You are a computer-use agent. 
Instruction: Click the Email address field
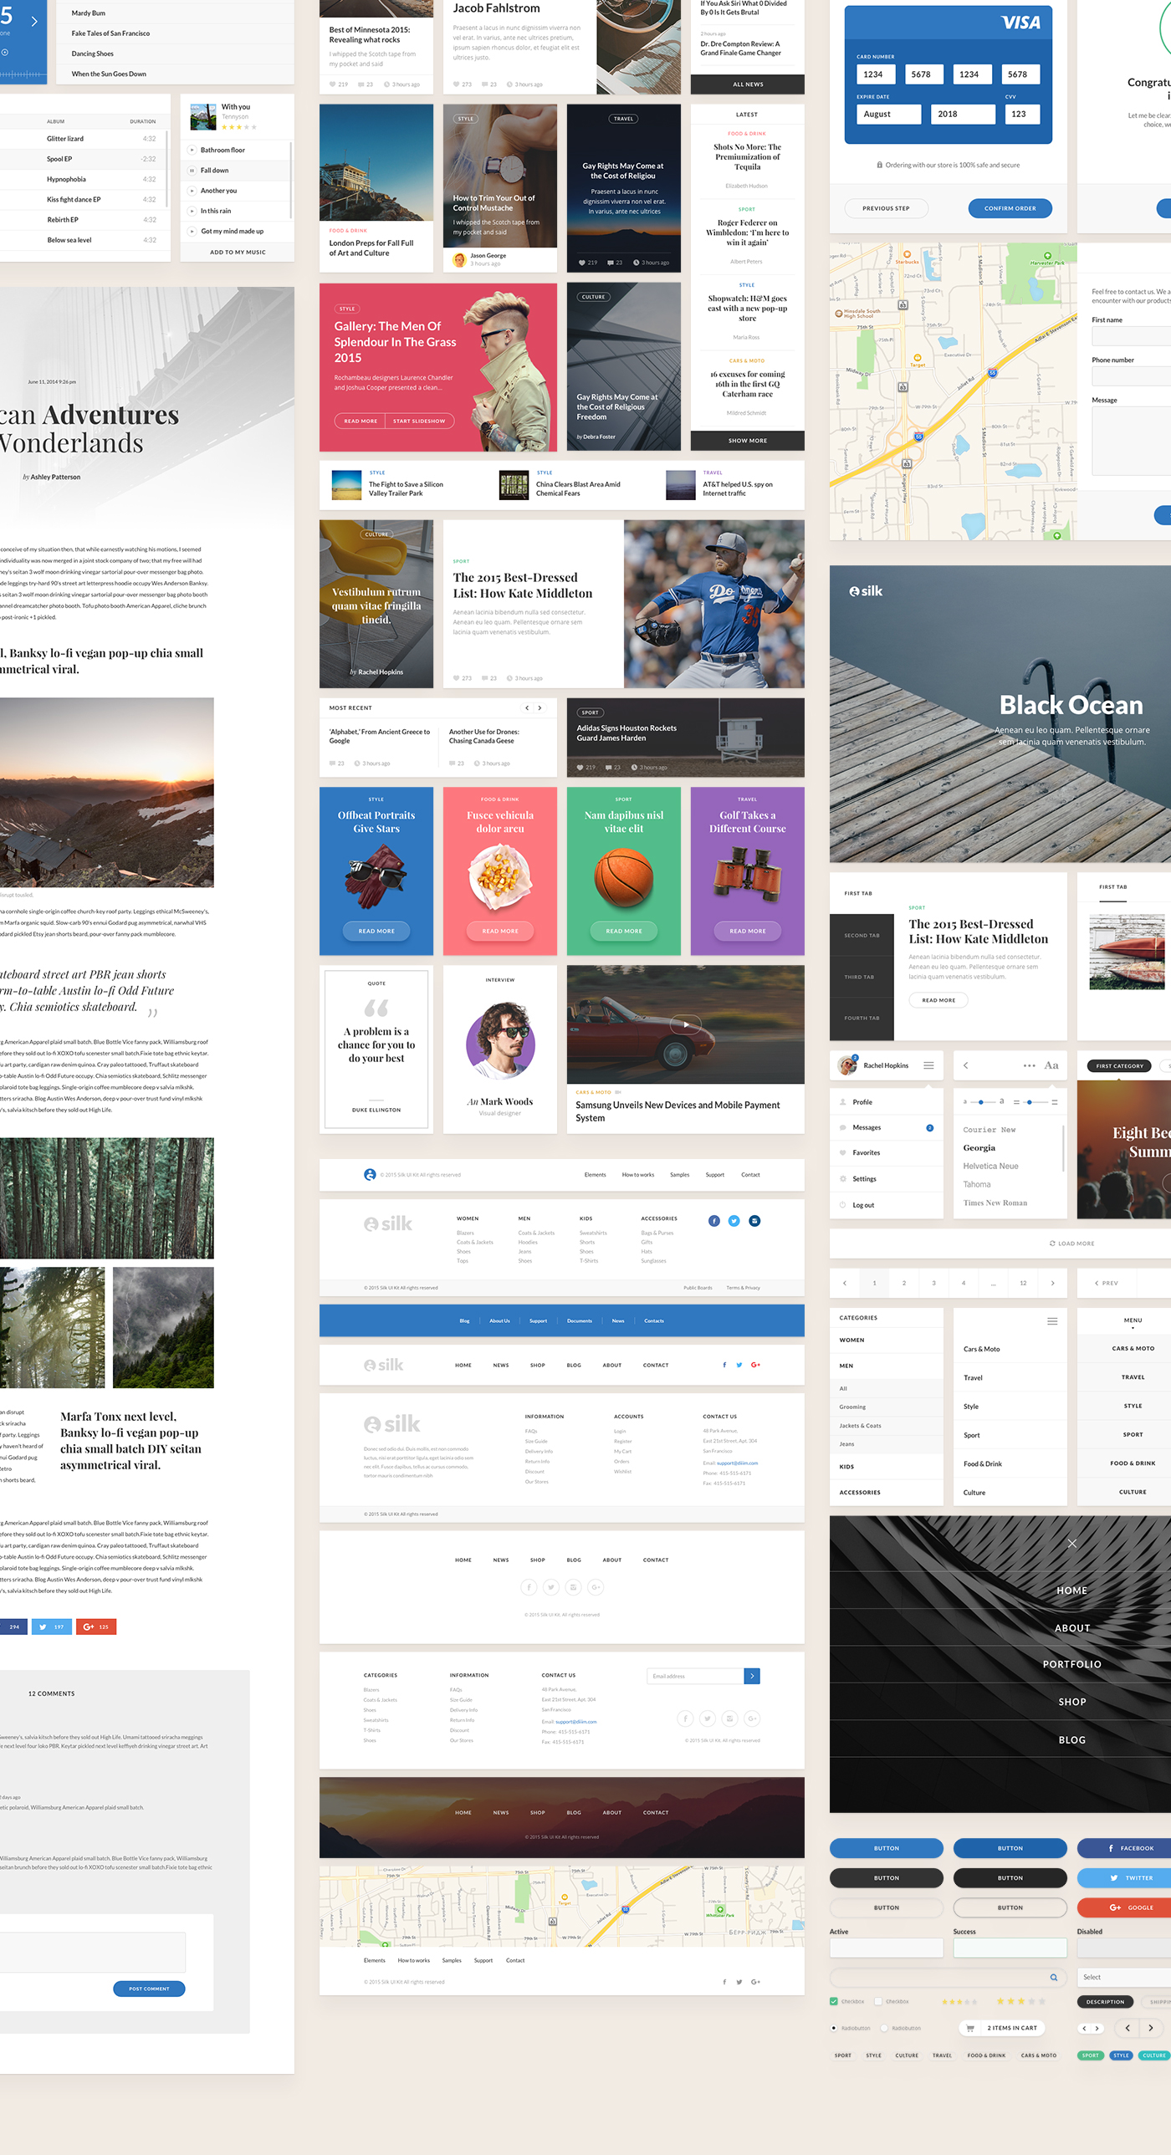[695, 1676]
